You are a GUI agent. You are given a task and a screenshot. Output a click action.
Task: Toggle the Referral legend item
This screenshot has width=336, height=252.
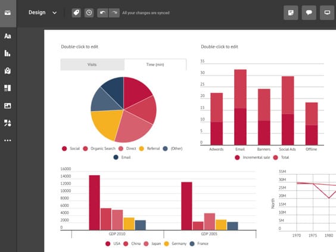pyautogui.click(x=150, y=148)
